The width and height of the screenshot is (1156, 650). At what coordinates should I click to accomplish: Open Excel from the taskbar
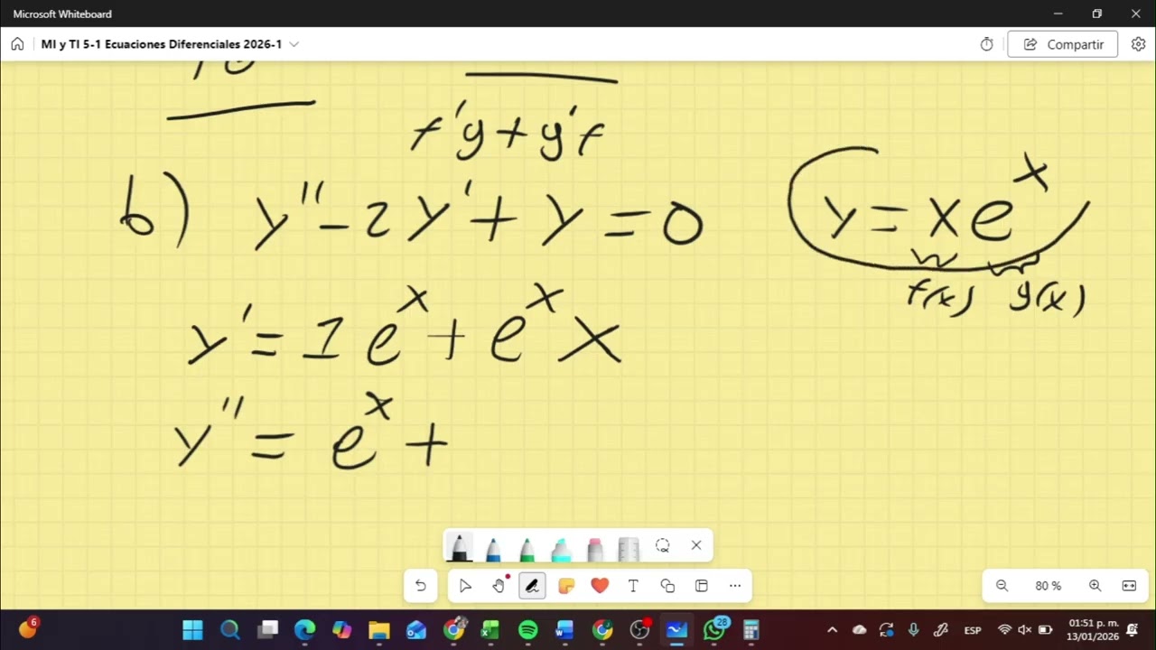490,630
